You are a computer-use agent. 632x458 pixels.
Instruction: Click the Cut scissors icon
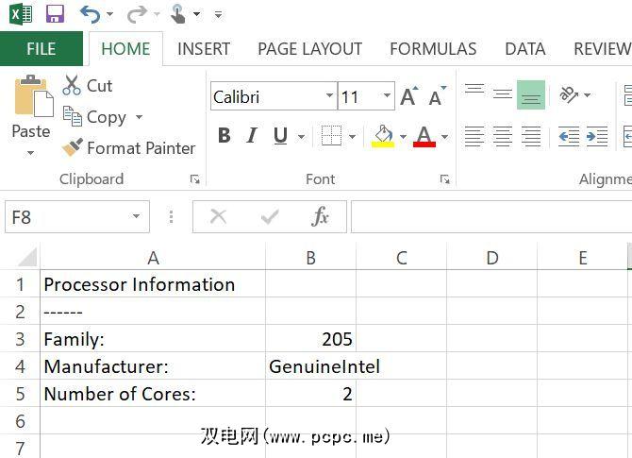(73, 86)
